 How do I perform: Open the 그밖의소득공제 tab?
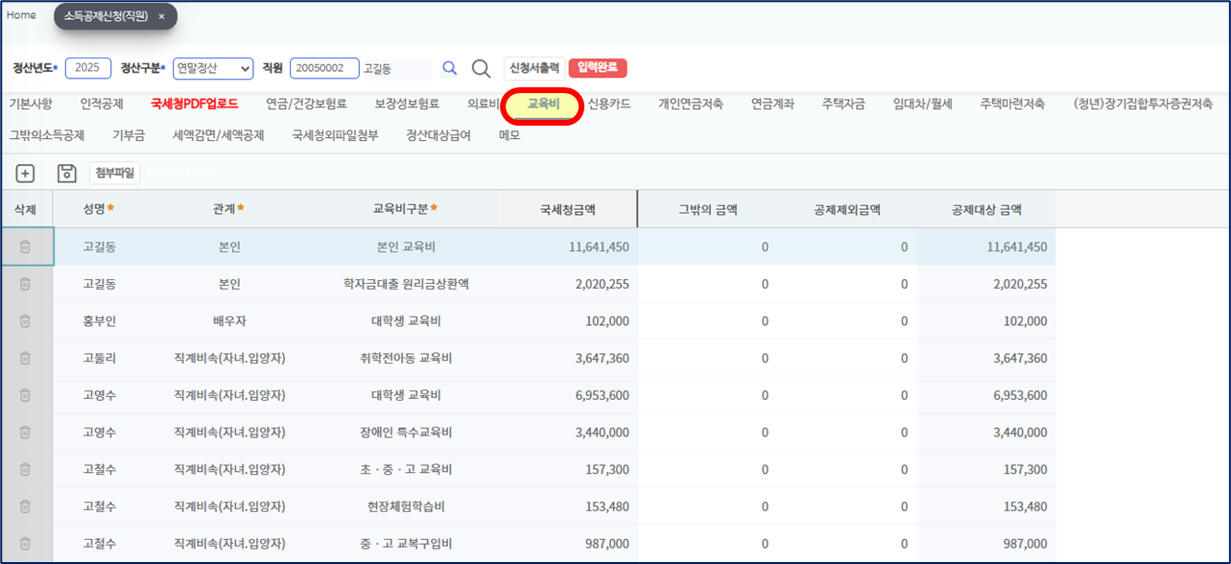tap(47, 135)
